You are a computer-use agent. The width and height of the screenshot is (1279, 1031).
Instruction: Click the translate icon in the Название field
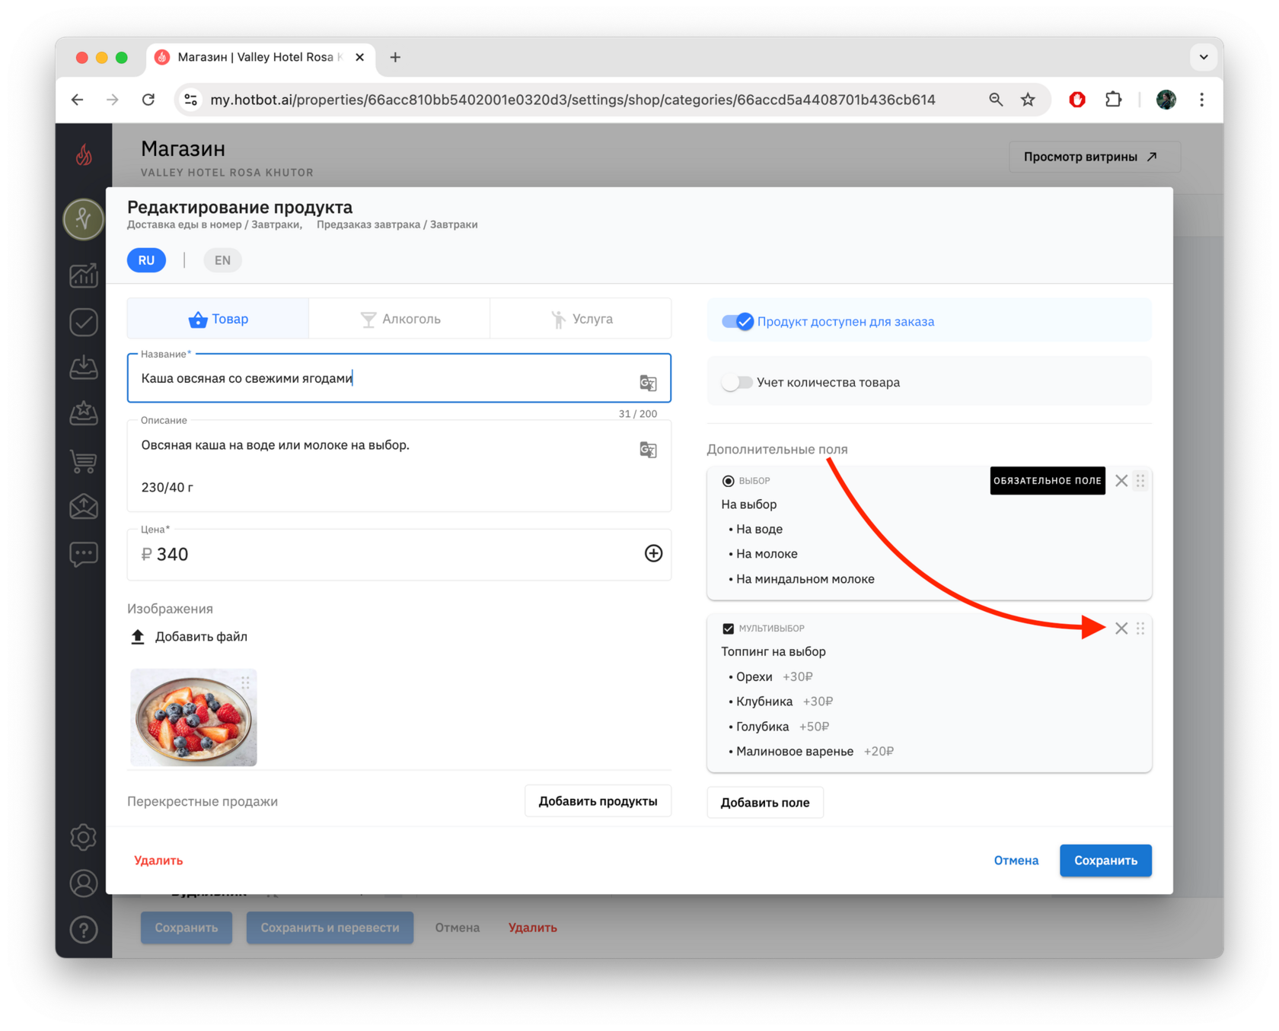coord(648,383)
